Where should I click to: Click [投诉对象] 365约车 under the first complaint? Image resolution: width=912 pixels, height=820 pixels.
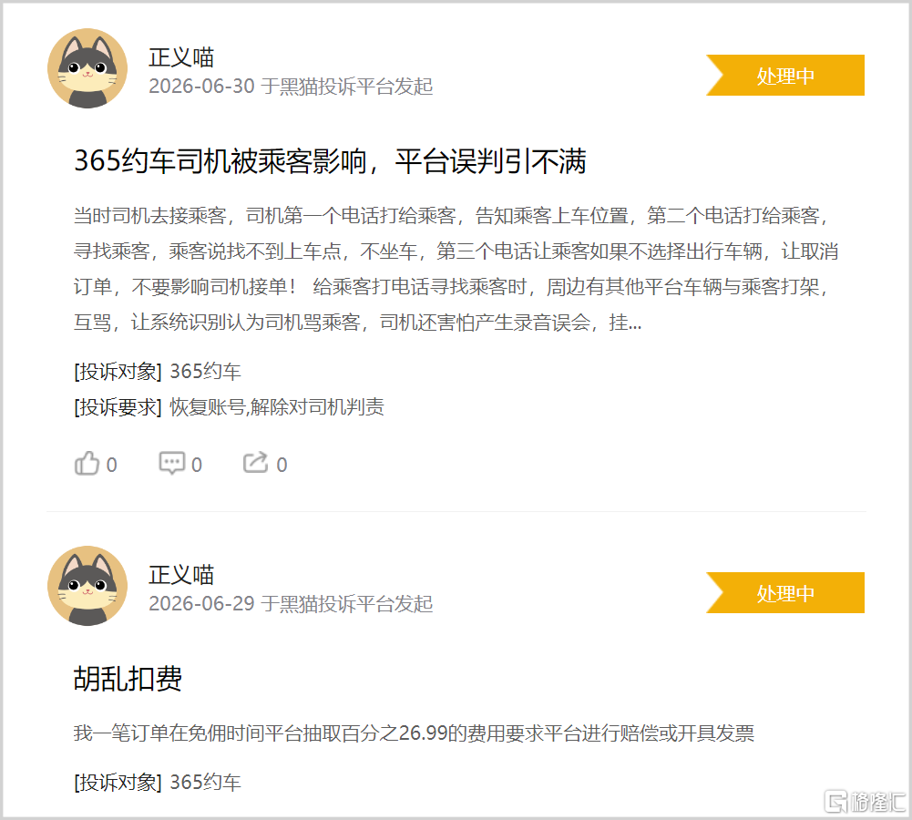click(x=158, y=372)
